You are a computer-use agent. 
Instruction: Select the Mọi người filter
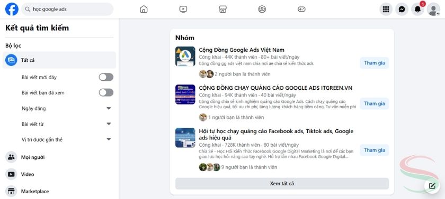pos(33,157)
